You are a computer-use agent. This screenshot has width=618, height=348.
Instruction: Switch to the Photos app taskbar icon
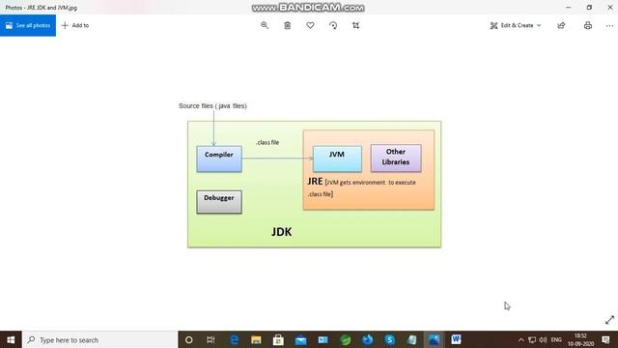point(434,339)
